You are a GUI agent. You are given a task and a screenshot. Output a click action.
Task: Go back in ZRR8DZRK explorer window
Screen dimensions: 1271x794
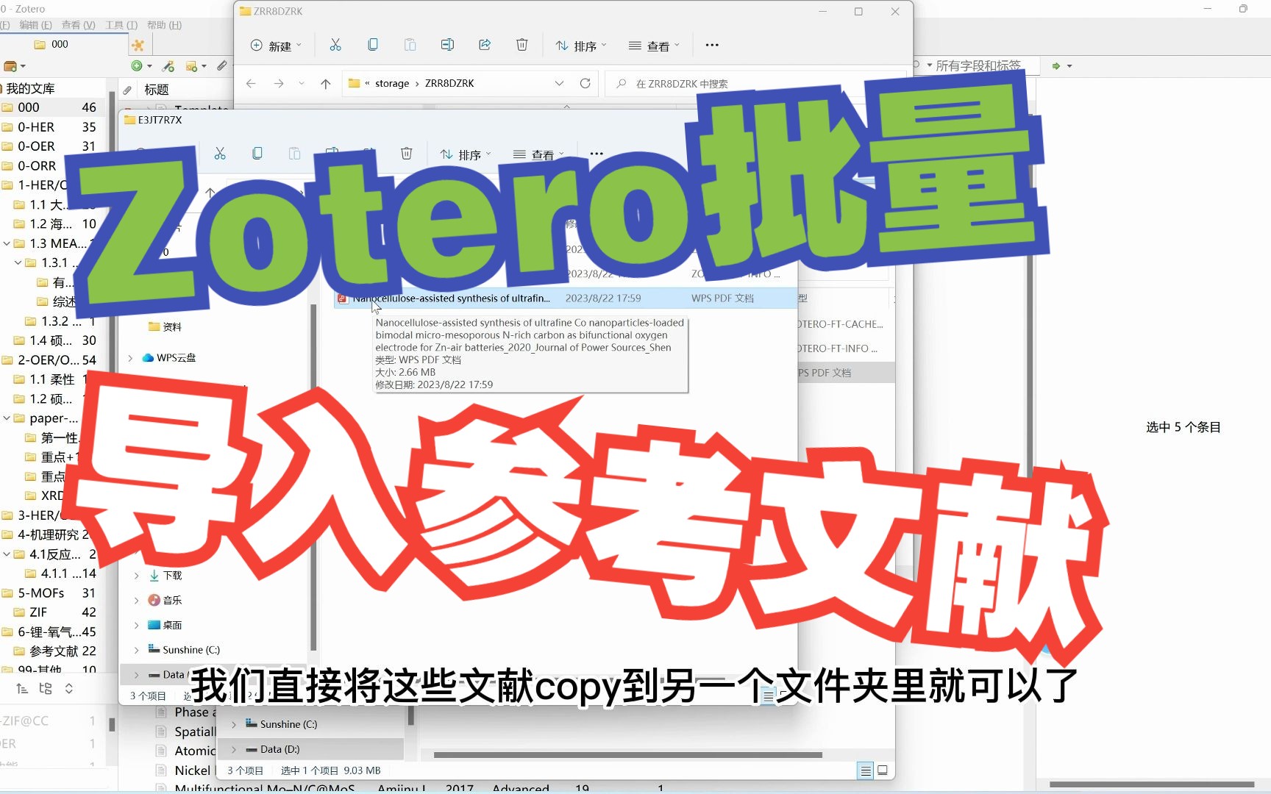click(x=251, y=83)
